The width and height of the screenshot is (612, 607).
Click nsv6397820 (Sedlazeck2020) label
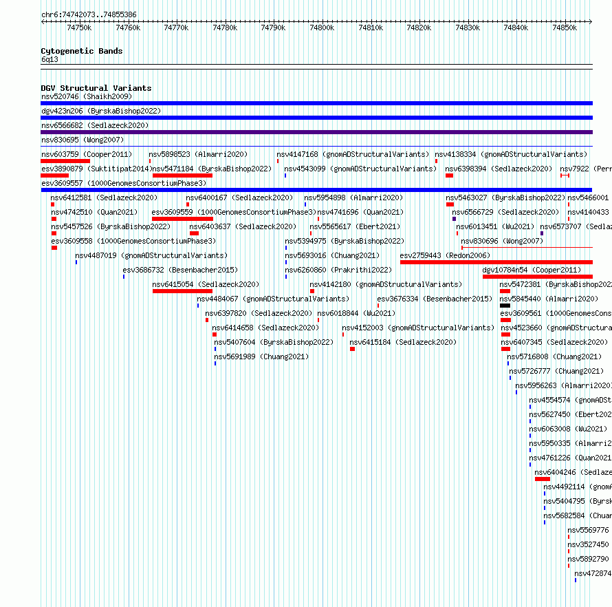tap(259, 313)
